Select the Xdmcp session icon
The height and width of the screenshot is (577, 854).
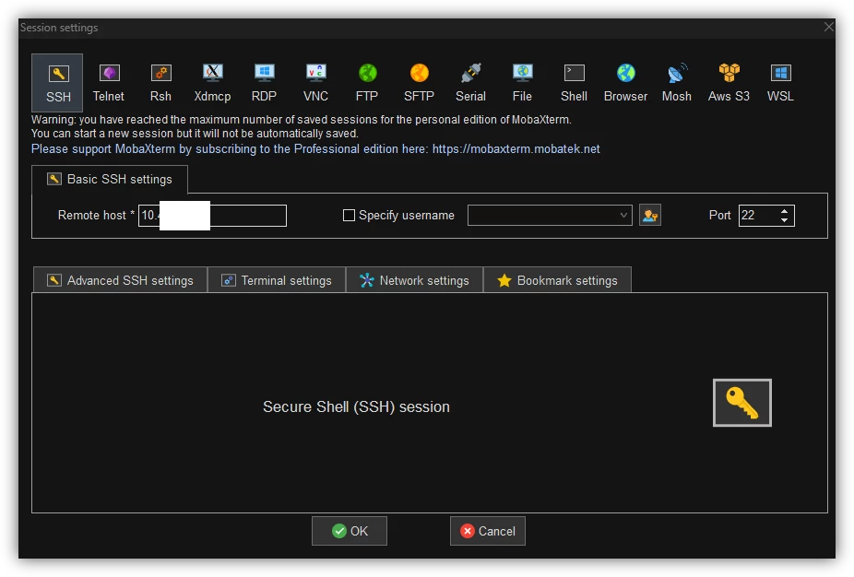click(212, 83)
